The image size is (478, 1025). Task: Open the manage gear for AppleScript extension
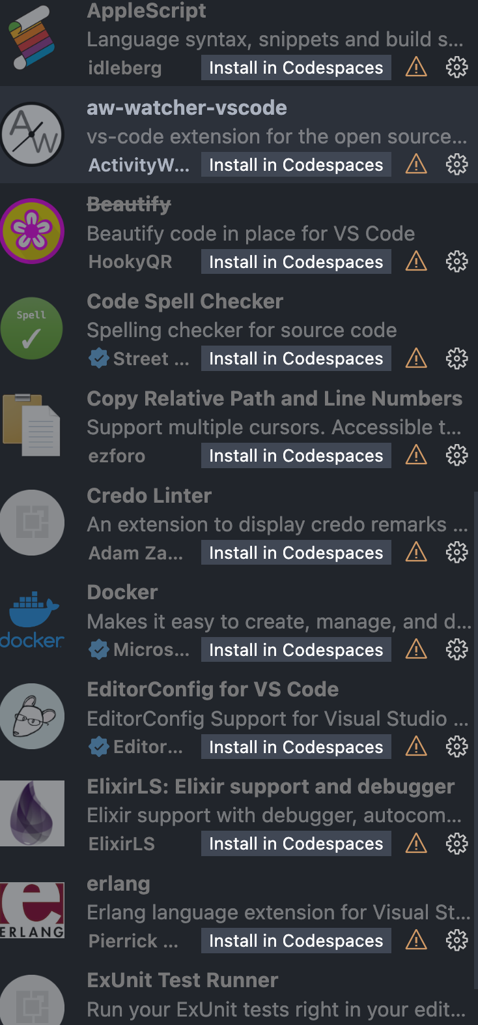pos(457,67)
